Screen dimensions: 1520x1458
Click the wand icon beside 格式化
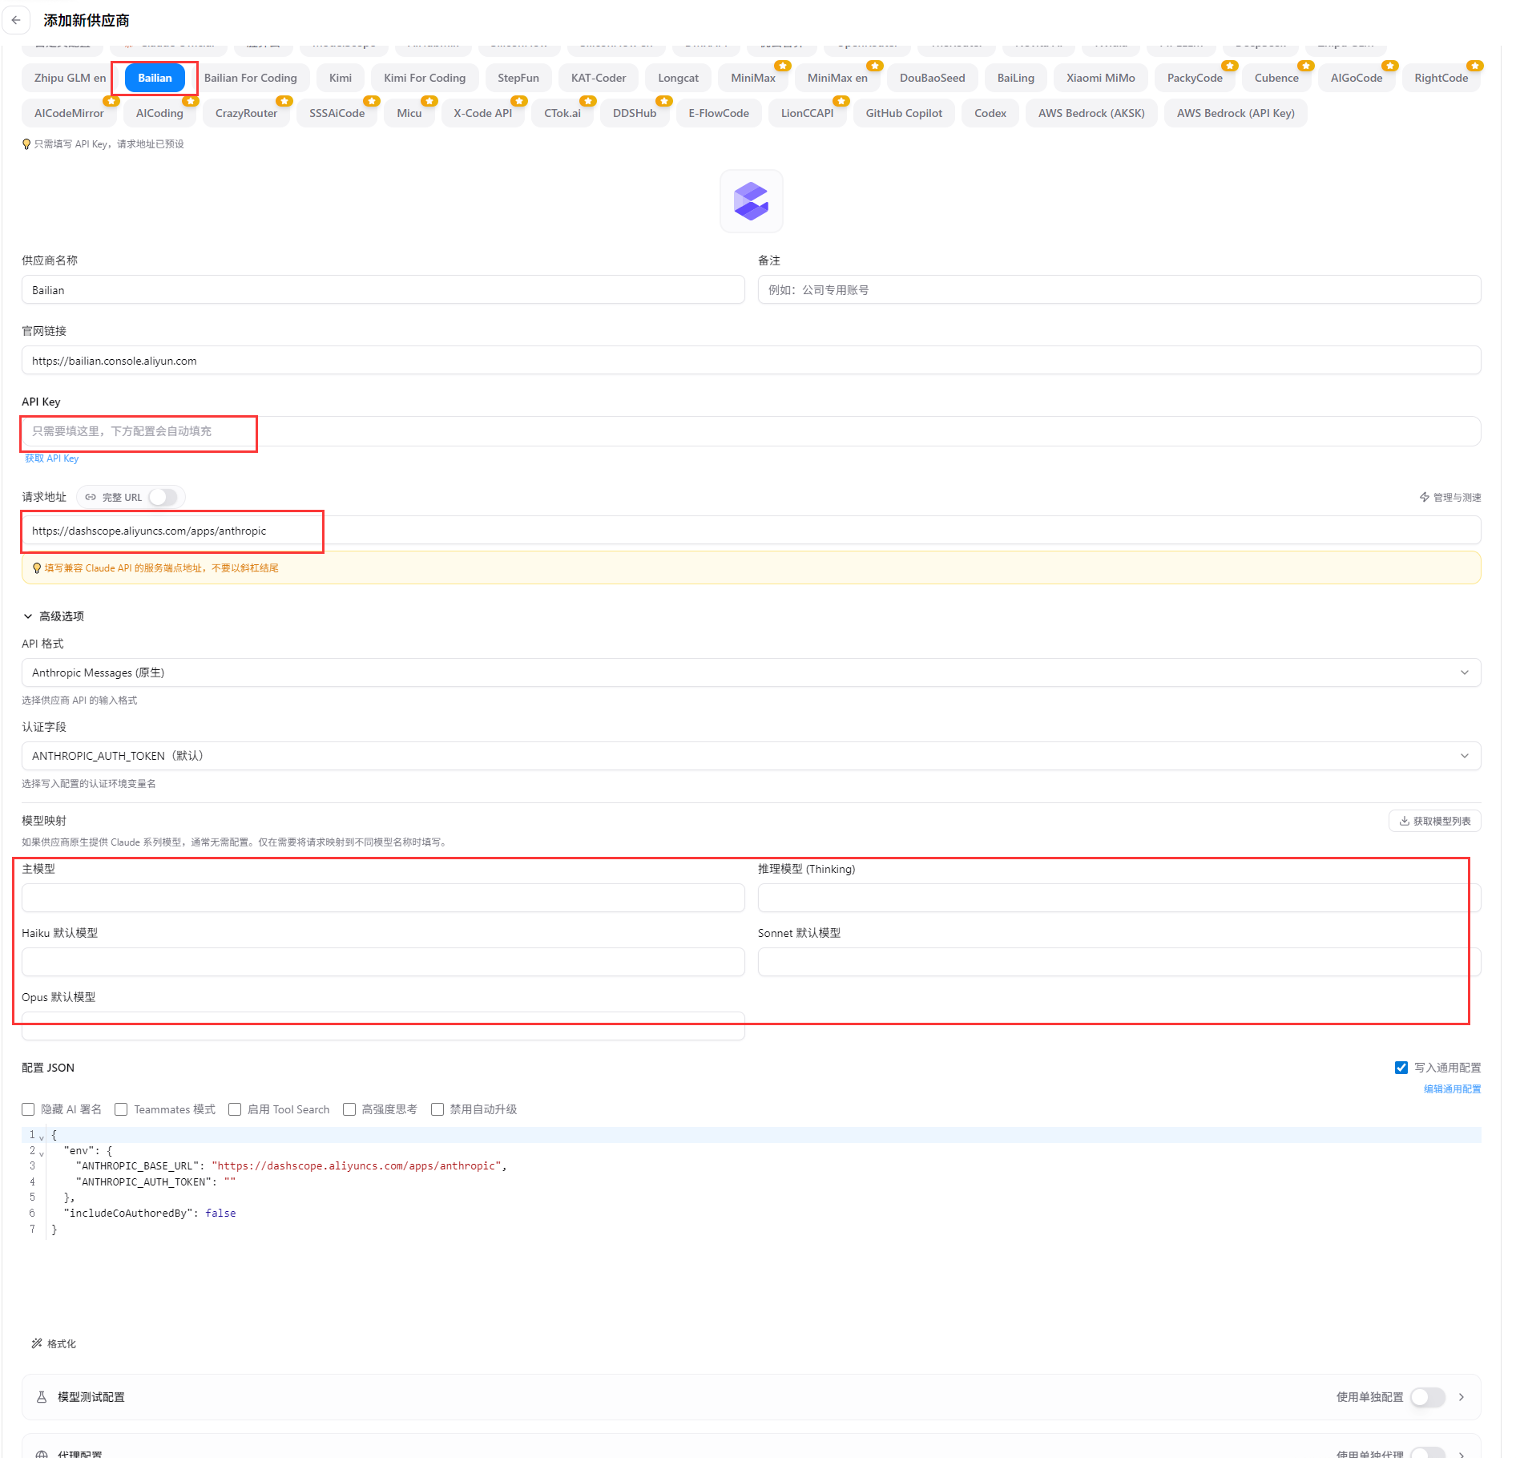[x=37, y=1343]
